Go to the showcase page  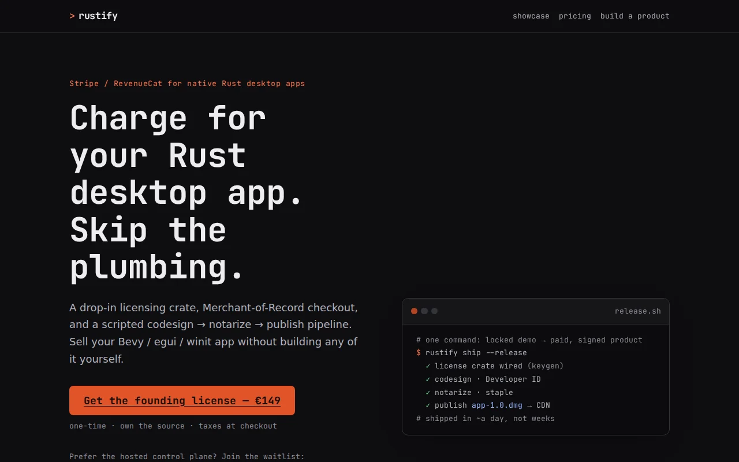[531, 16]
